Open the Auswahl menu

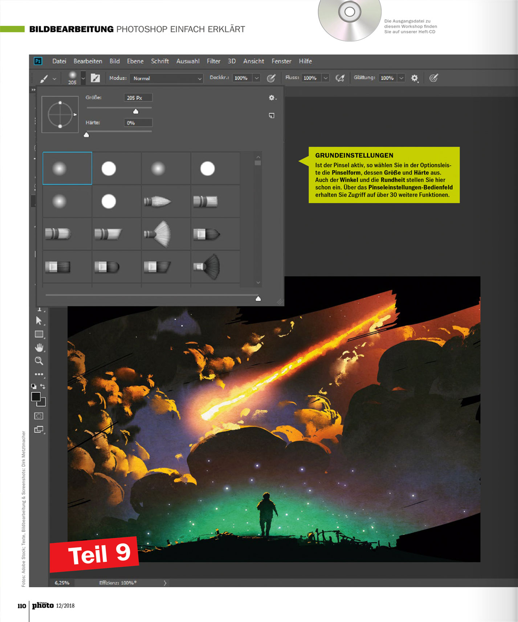pyautogui.click(x=188, y=61)
